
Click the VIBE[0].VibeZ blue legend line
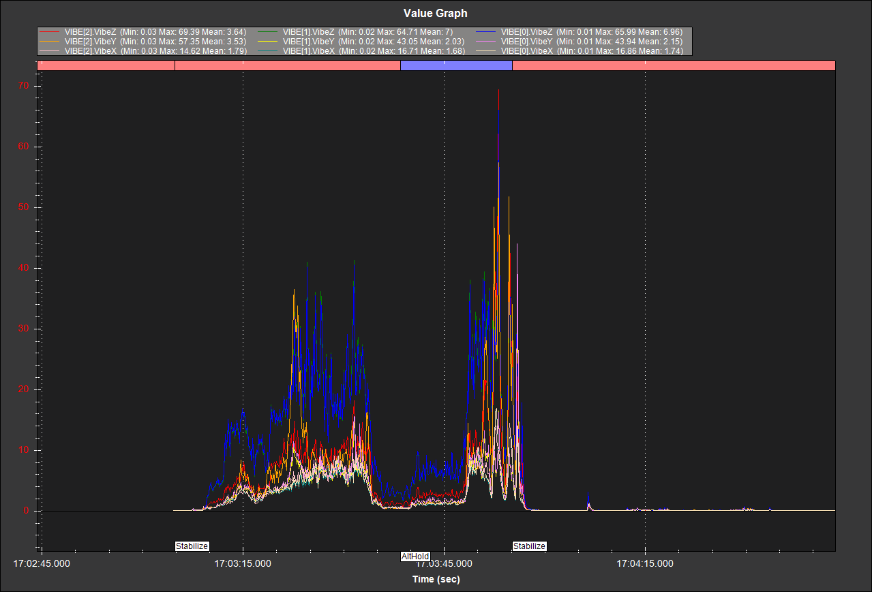coord(486,32)
